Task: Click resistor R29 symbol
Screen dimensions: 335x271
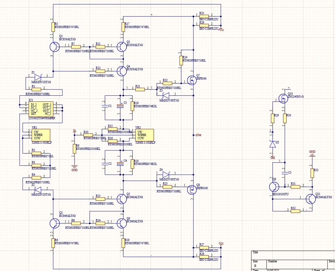Action: [273, 118]
